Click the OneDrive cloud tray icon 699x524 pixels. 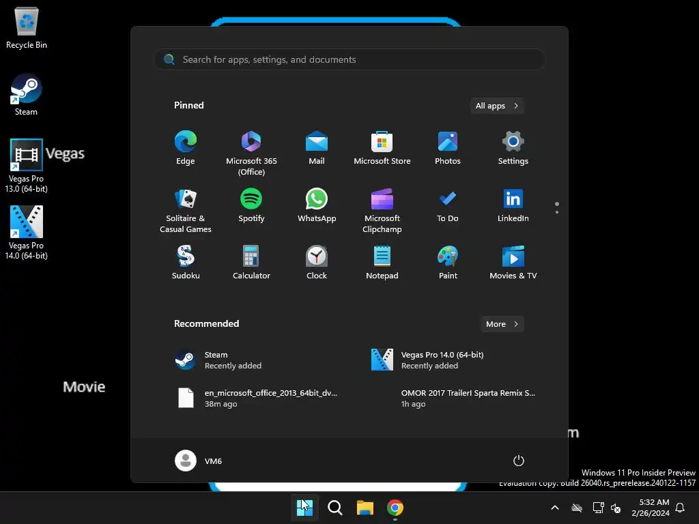tap(577, 508)
